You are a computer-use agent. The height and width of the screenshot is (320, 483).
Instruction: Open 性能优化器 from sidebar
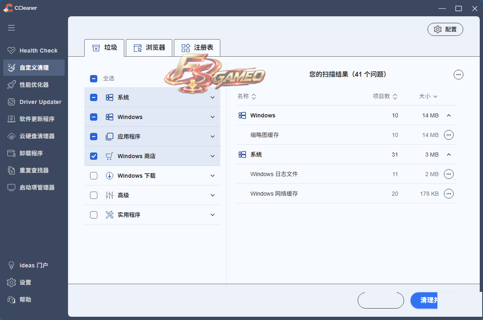tap(34, 85)
